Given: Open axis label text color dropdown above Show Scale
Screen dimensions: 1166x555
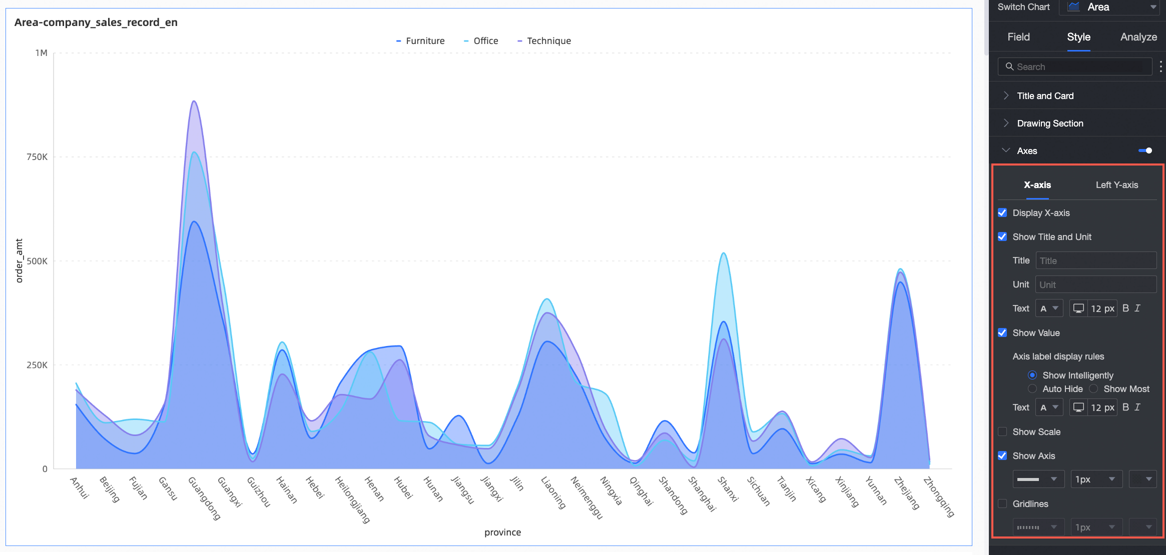Looking at the screenshot, I should [x=1049, y=407].
